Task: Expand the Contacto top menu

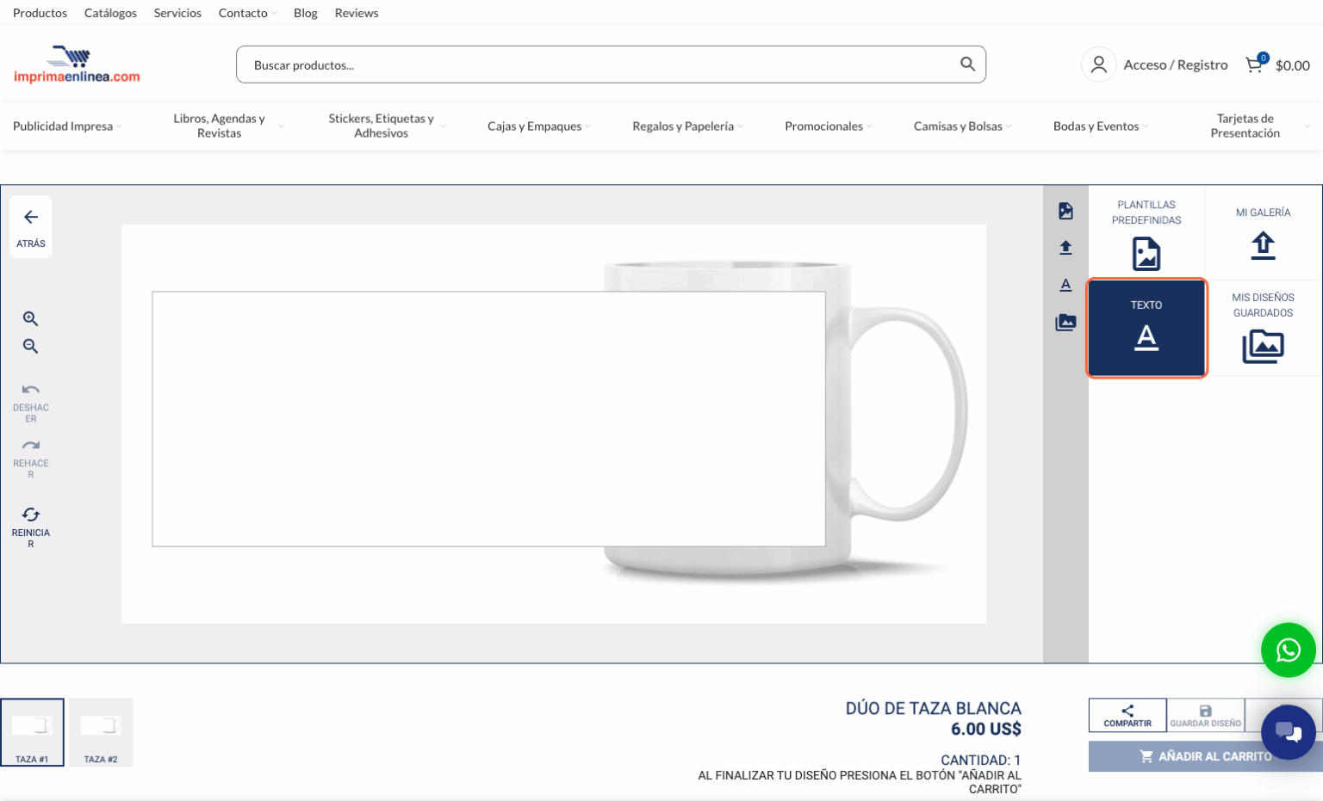Action: click(x=246, y=13)
